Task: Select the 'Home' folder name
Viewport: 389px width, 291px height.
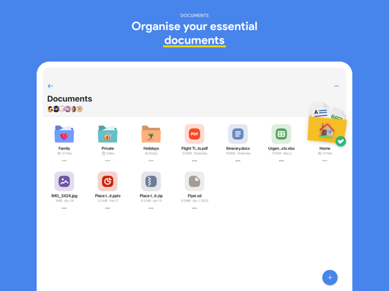Action: click(x=324, y=148)
